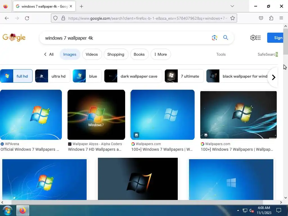Open the WPArena source link

click(x=10, y=144)
